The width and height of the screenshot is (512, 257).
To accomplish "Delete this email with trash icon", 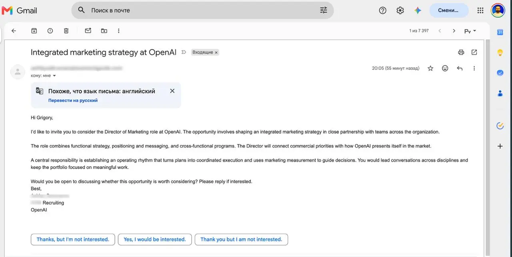I will [x=66, y=31].
